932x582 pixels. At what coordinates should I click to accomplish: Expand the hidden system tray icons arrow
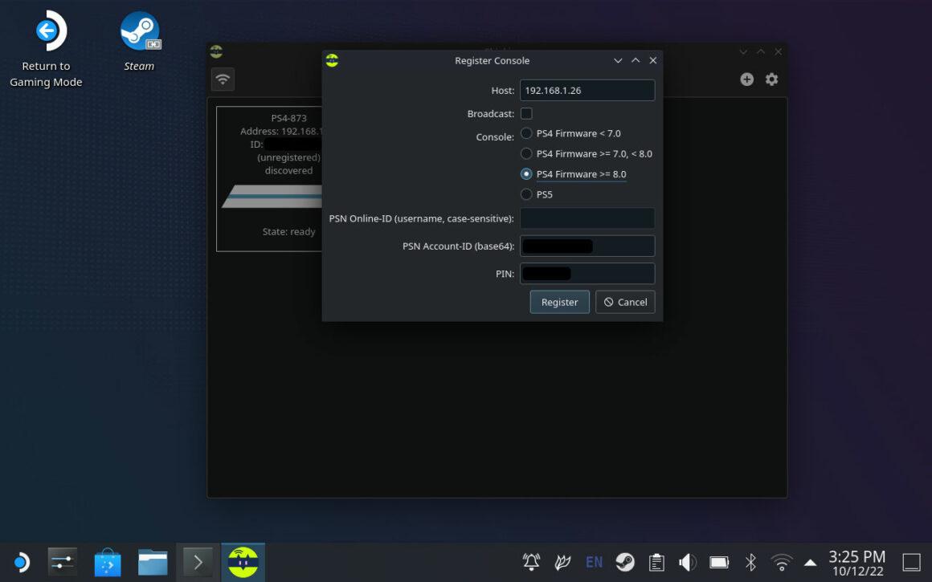(x=810, y=562)
